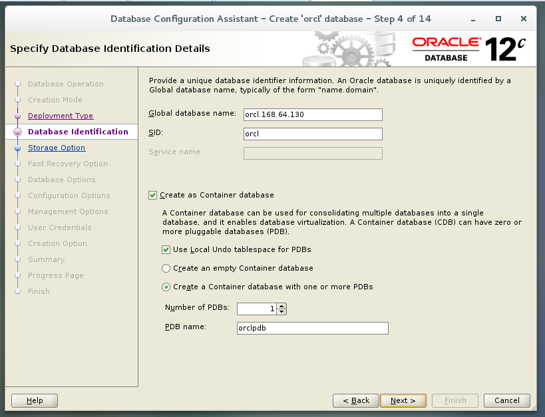Click the Global database name field
This screenshot has width=545, height=417.
[312, 114]
